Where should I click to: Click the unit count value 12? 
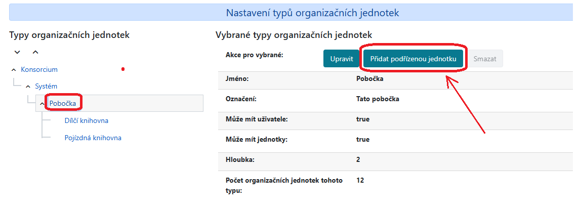pos(360,180)
